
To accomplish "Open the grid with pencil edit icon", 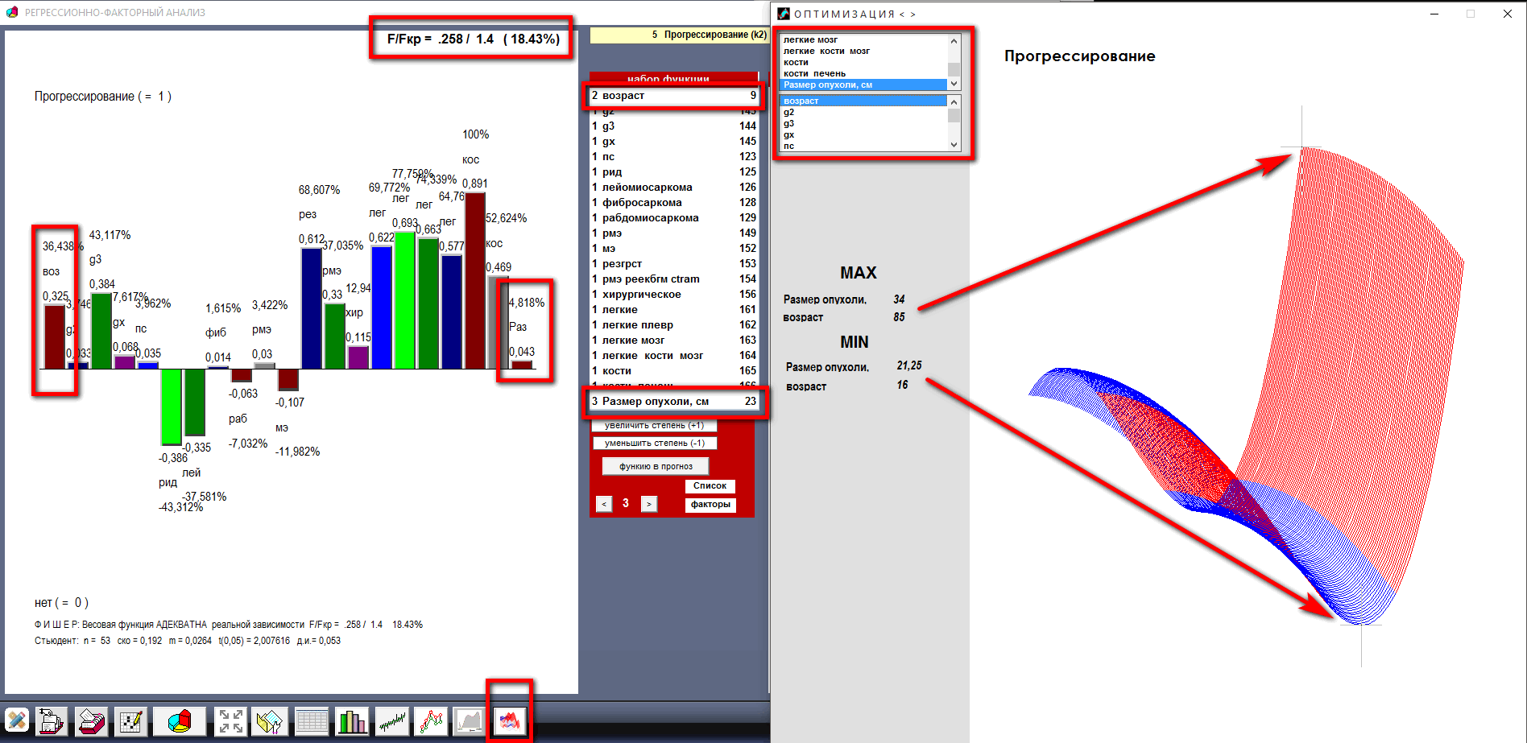I will pos(130,721).
